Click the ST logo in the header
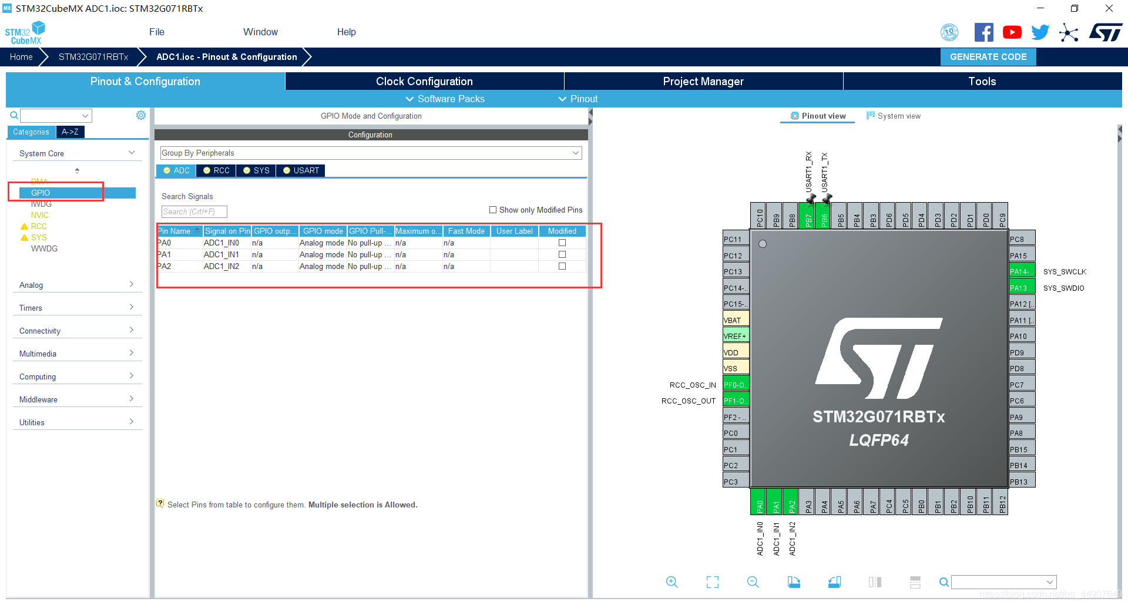This screenshot has width=1128, height=605. pyautogui.click(x=1106, y=32)
